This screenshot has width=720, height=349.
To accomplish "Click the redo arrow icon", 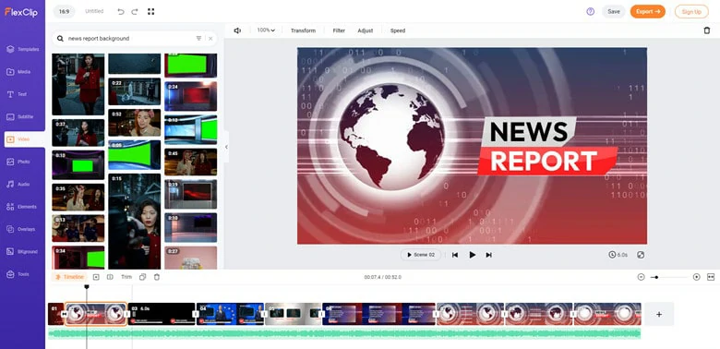I will [135, 11].
